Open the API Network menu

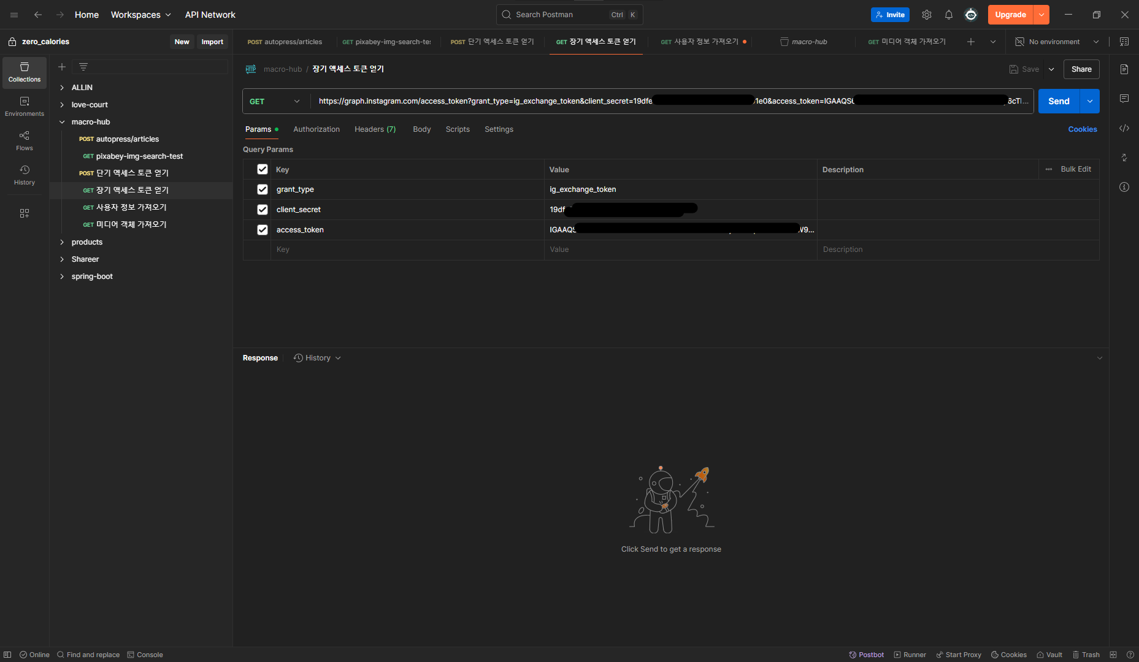(x=210, y=15)
